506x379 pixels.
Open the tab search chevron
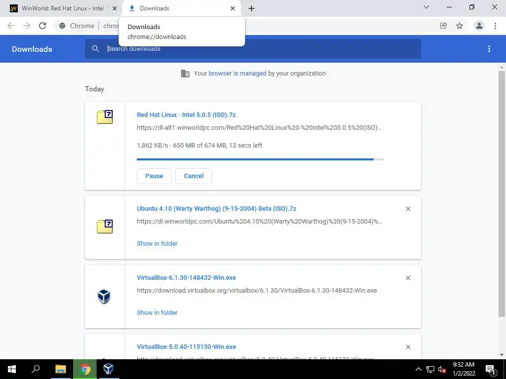tap(426, 7)
